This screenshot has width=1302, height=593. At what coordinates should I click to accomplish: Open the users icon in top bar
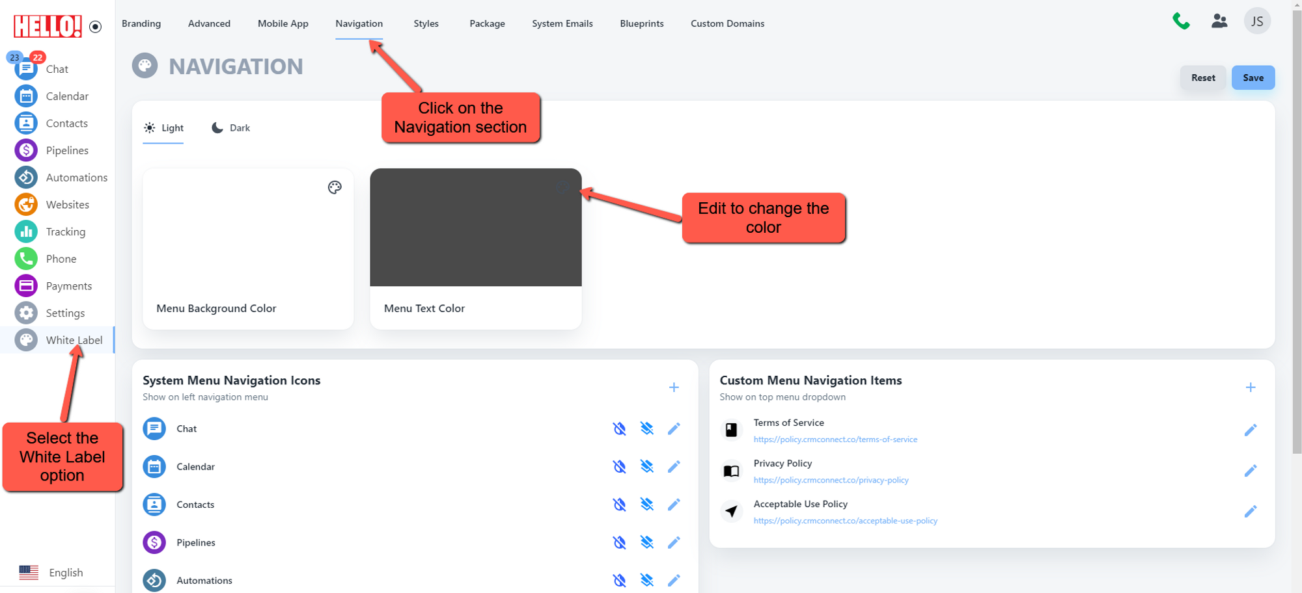click(x=1219, y=21)
